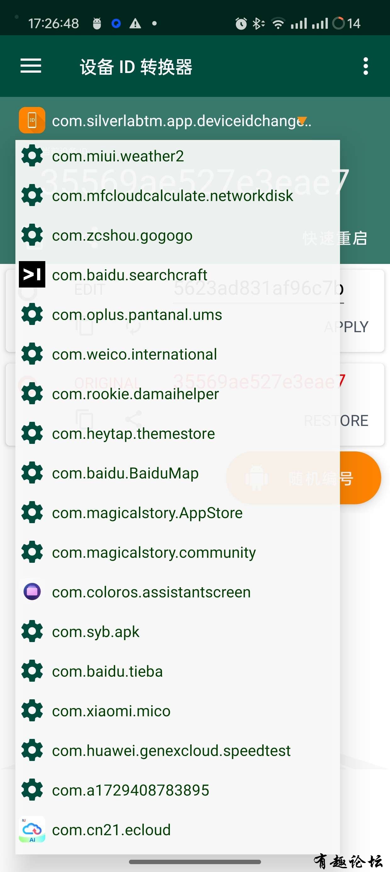Select com.weico.international entry
Screen dimensions: 390x872
[178, 354]
